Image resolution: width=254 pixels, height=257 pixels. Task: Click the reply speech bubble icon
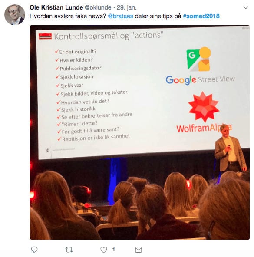34,250
